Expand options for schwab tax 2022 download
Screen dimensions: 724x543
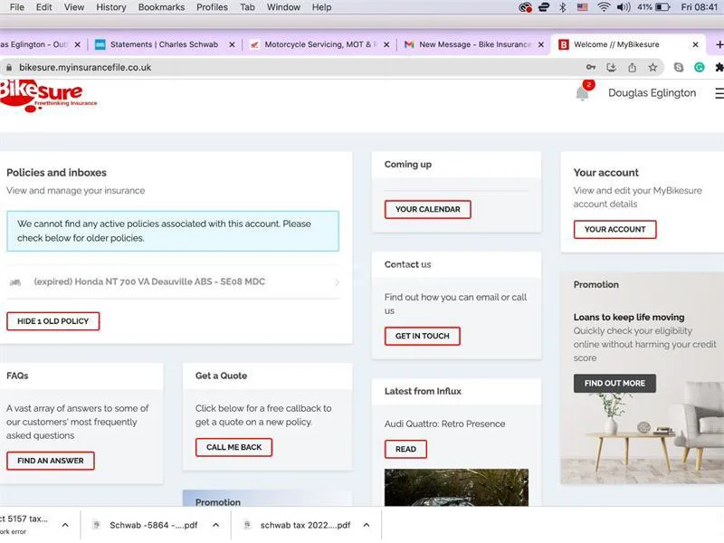click(367, 525)
